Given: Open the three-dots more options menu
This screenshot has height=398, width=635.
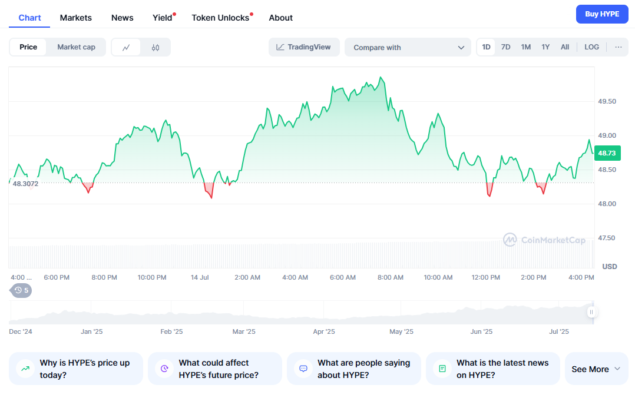Looking at the screenshot, I should point(619,47).
